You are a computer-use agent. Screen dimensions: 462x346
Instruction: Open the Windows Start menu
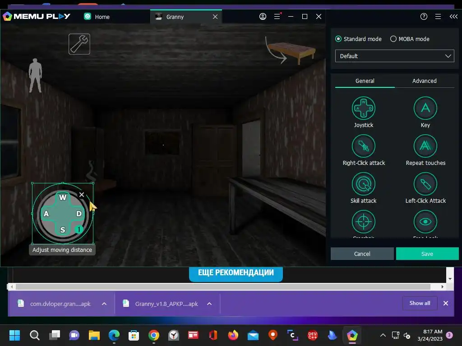pyautogui.click(x=14, y=335)
